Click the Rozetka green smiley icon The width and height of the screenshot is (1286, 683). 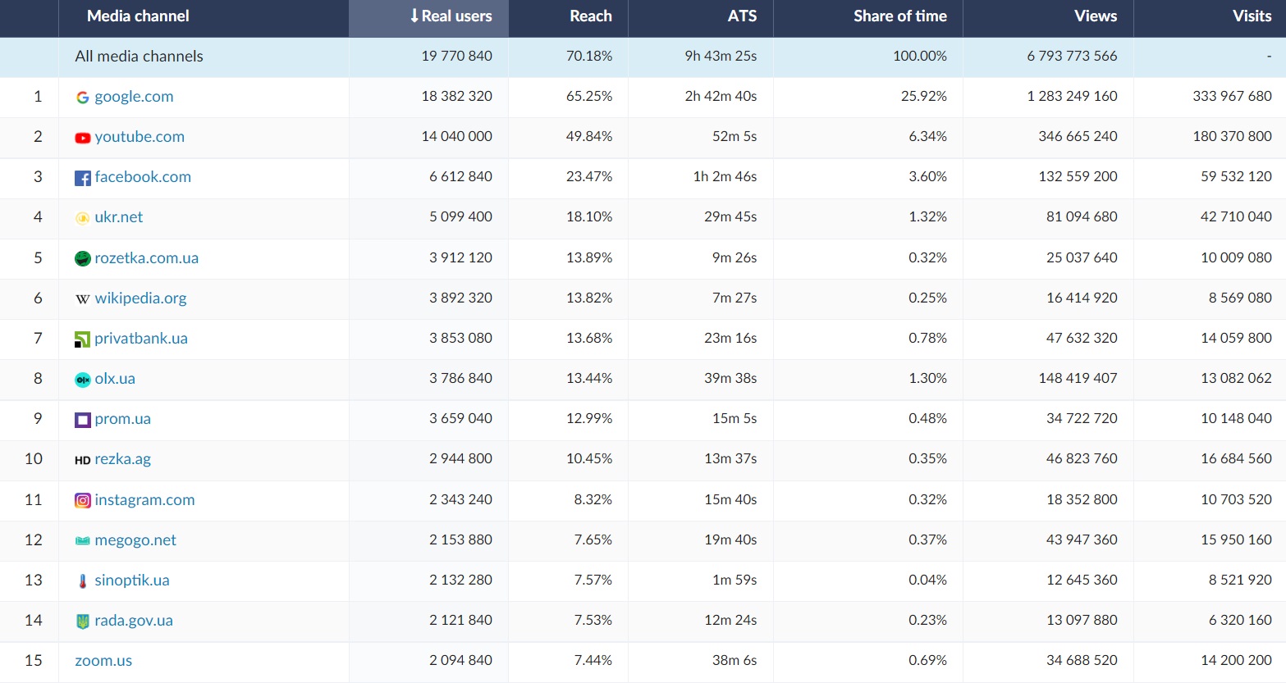[82, 258]
